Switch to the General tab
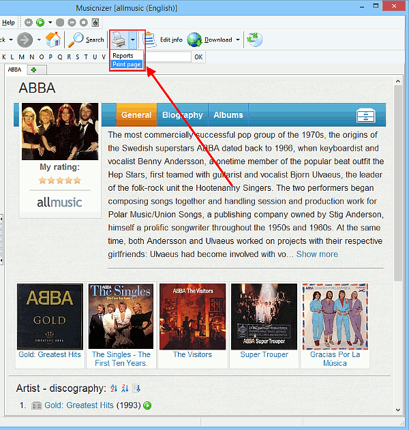The width and height of the screenshot is (409, 430). (136, 115)
